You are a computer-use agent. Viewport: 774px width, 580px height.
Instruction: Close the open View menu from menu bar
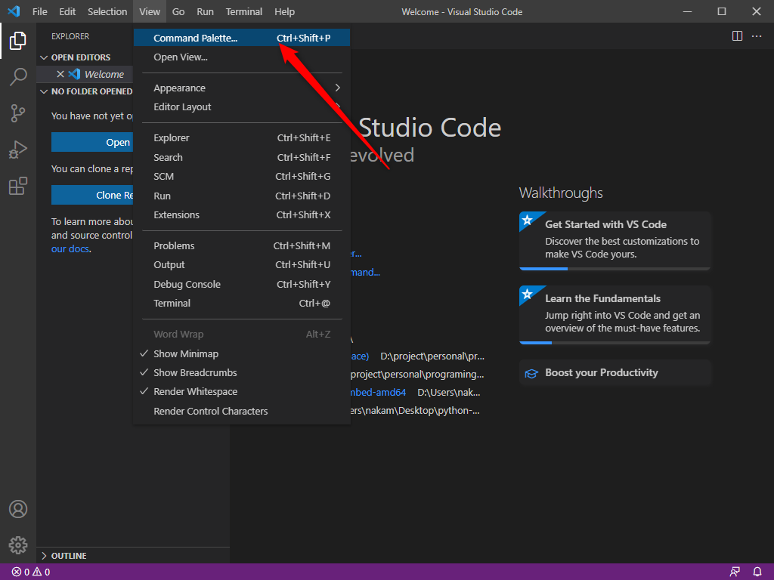click(150, 11)
